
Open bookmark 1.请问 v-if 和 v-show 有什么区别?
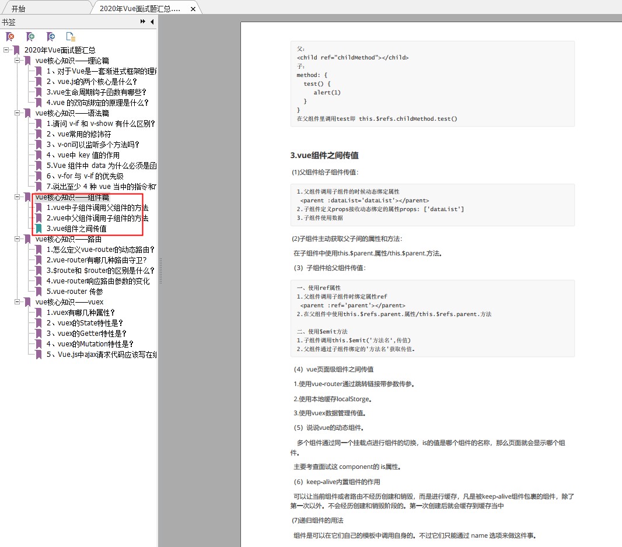101,124
